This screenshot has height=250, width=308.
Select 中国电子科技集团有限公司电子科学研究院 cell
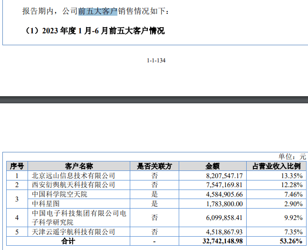(79, 218)
